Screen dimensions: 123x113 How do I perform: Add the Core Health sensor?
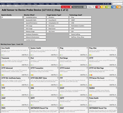pyautogui.click(x=25, y=55)
